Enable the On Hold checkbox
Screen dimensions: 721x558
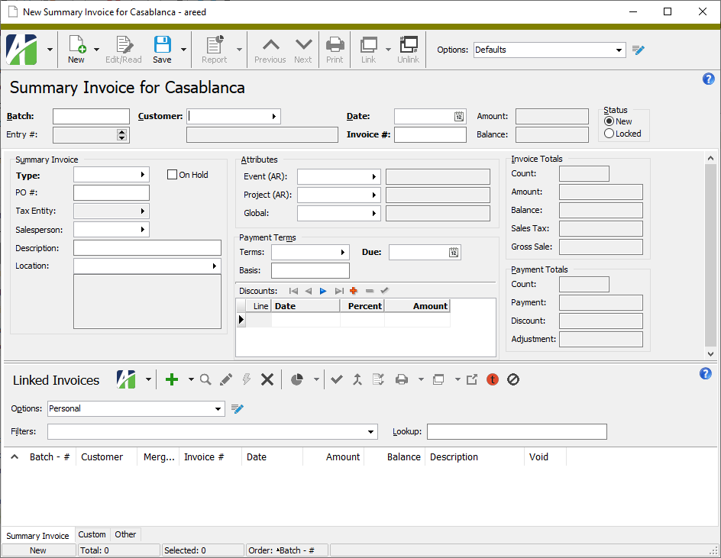point(172,174)
